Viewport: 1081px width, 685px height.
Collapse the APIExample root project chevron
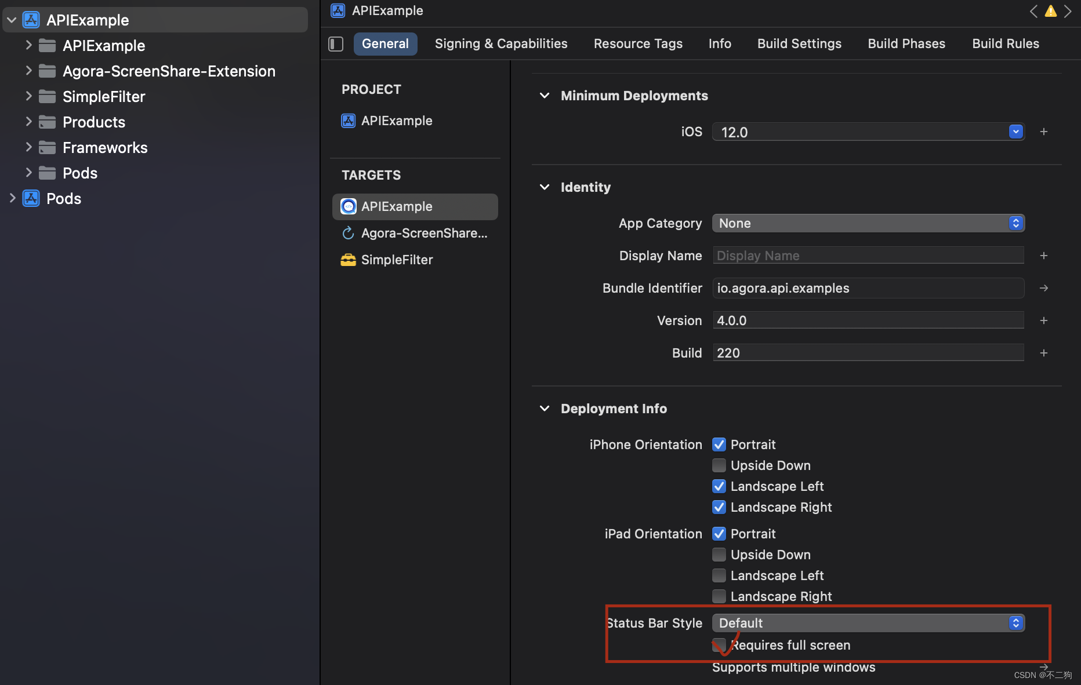12,20
